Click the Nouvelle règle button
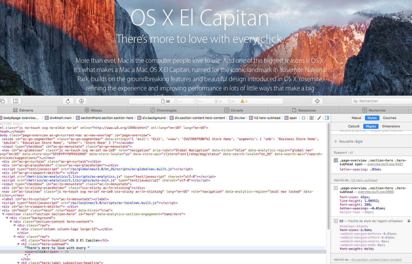Viewport: 412px width, 264px height. click(x=348, y=142)
